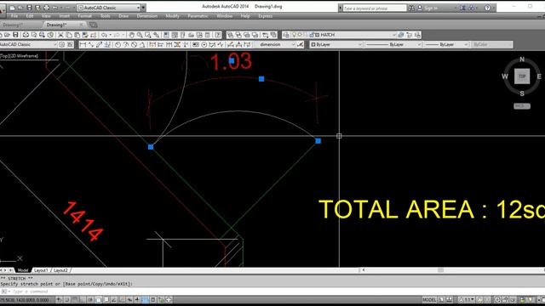The width and height of the screenshot is (545, 306).
Task: Open the Layer Properties Manager icon
Action: pos(286,35)
